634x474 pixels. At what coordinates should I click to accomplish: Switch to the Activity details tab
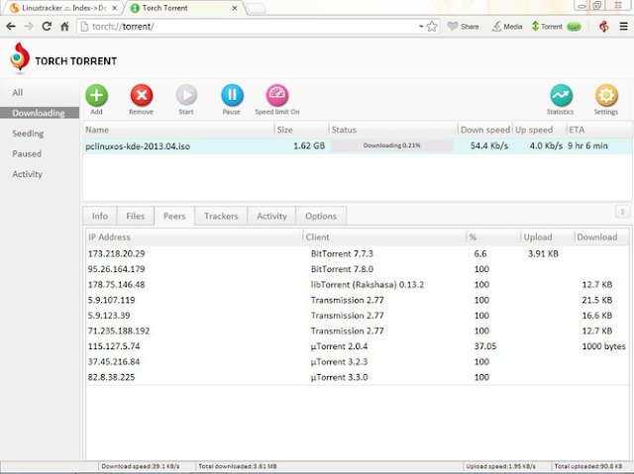pos(271,216)
